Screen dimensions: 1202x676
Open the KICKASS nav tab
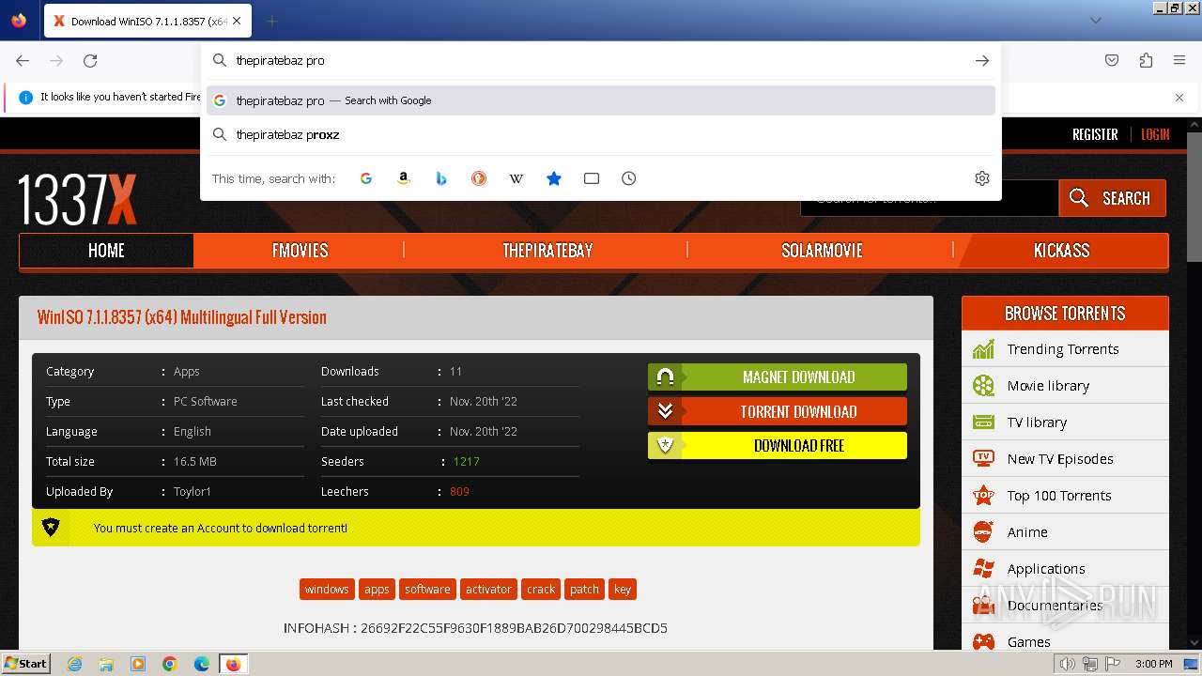(x=1062, y=251)
